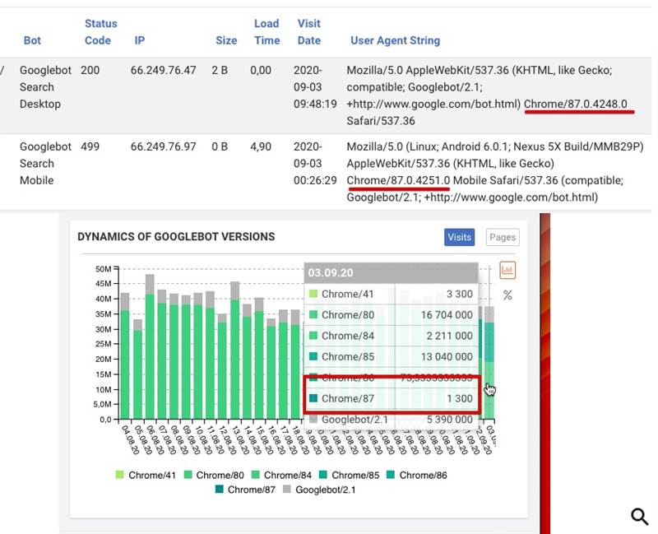This screenshot has height=534, width=658.
Task: Click the Chrome/80 tooltip value 16 704 000
Action: 447,315
